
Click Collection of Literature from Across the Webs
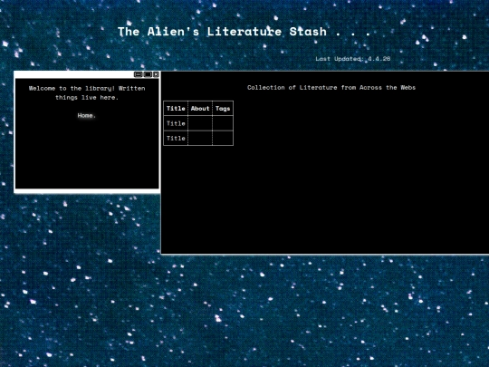pos(331,88)
